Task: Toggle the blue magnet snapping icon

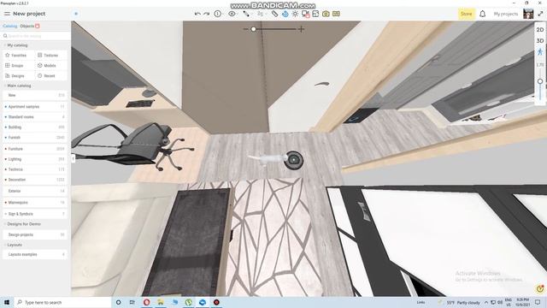Action: (x=285, y=14)
